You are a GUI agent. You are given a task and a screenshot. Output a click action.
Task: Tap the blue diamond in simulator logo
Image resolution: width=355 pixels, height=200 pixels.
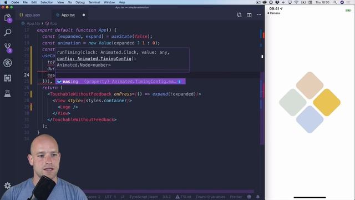(310, 119)
